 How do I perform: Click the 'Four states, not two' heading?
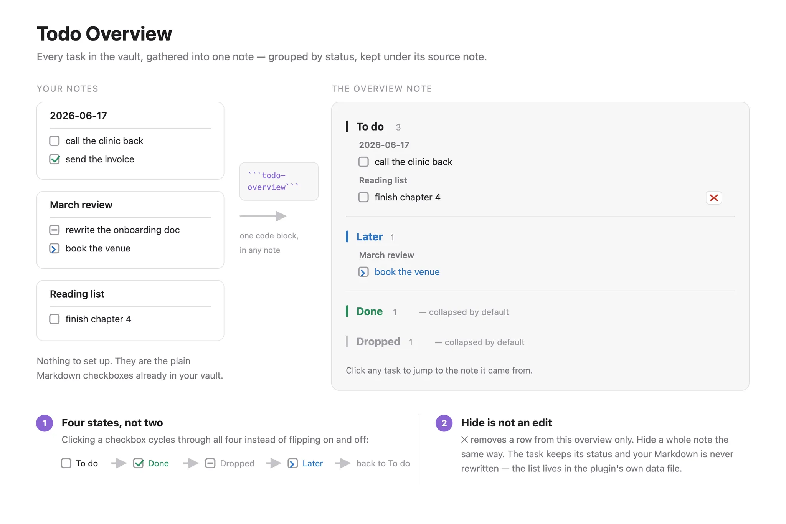pos(112,423)
